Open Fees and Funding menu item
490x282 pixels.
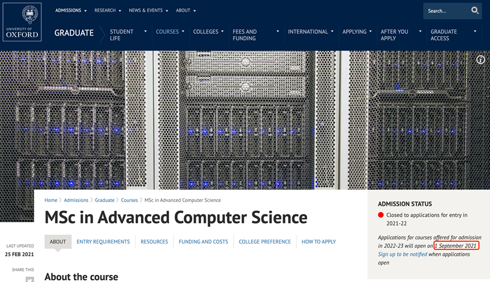(x=244, y=35)
